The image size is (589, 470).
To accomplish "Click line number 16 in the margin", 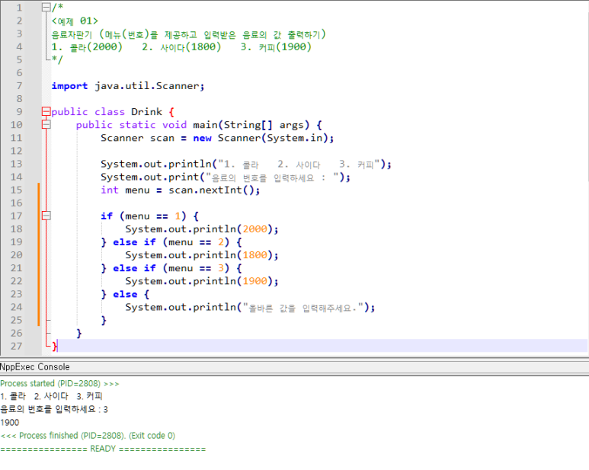I will 17,203.
